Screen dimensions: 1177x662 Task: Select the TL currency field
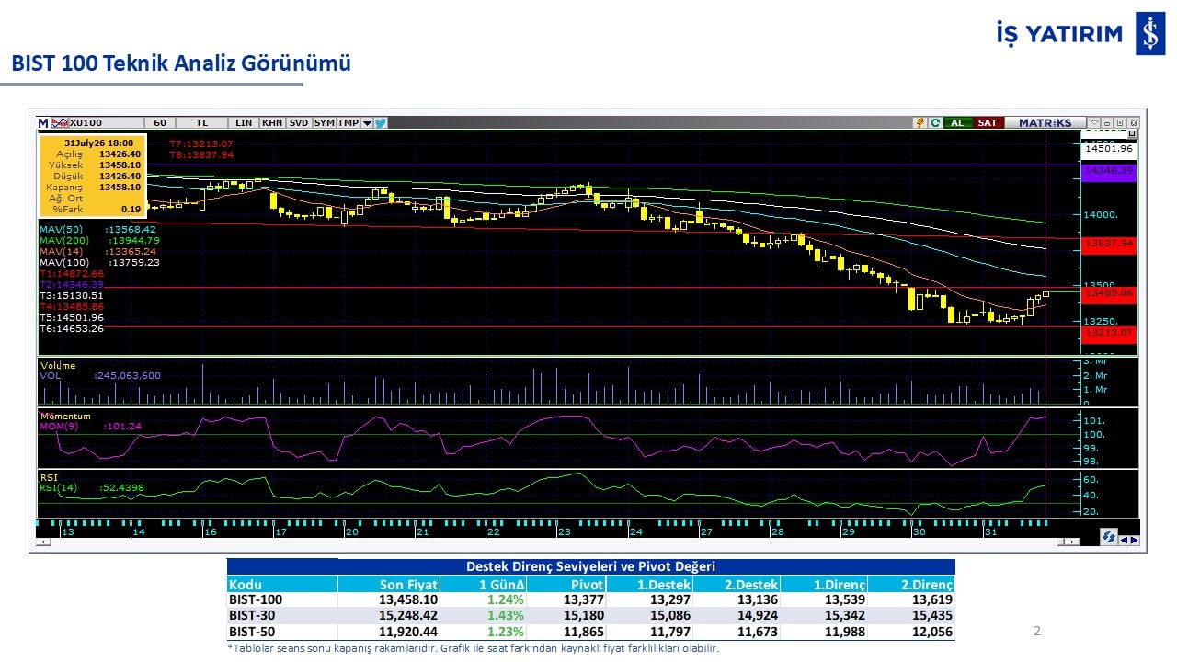coord(202,122)
